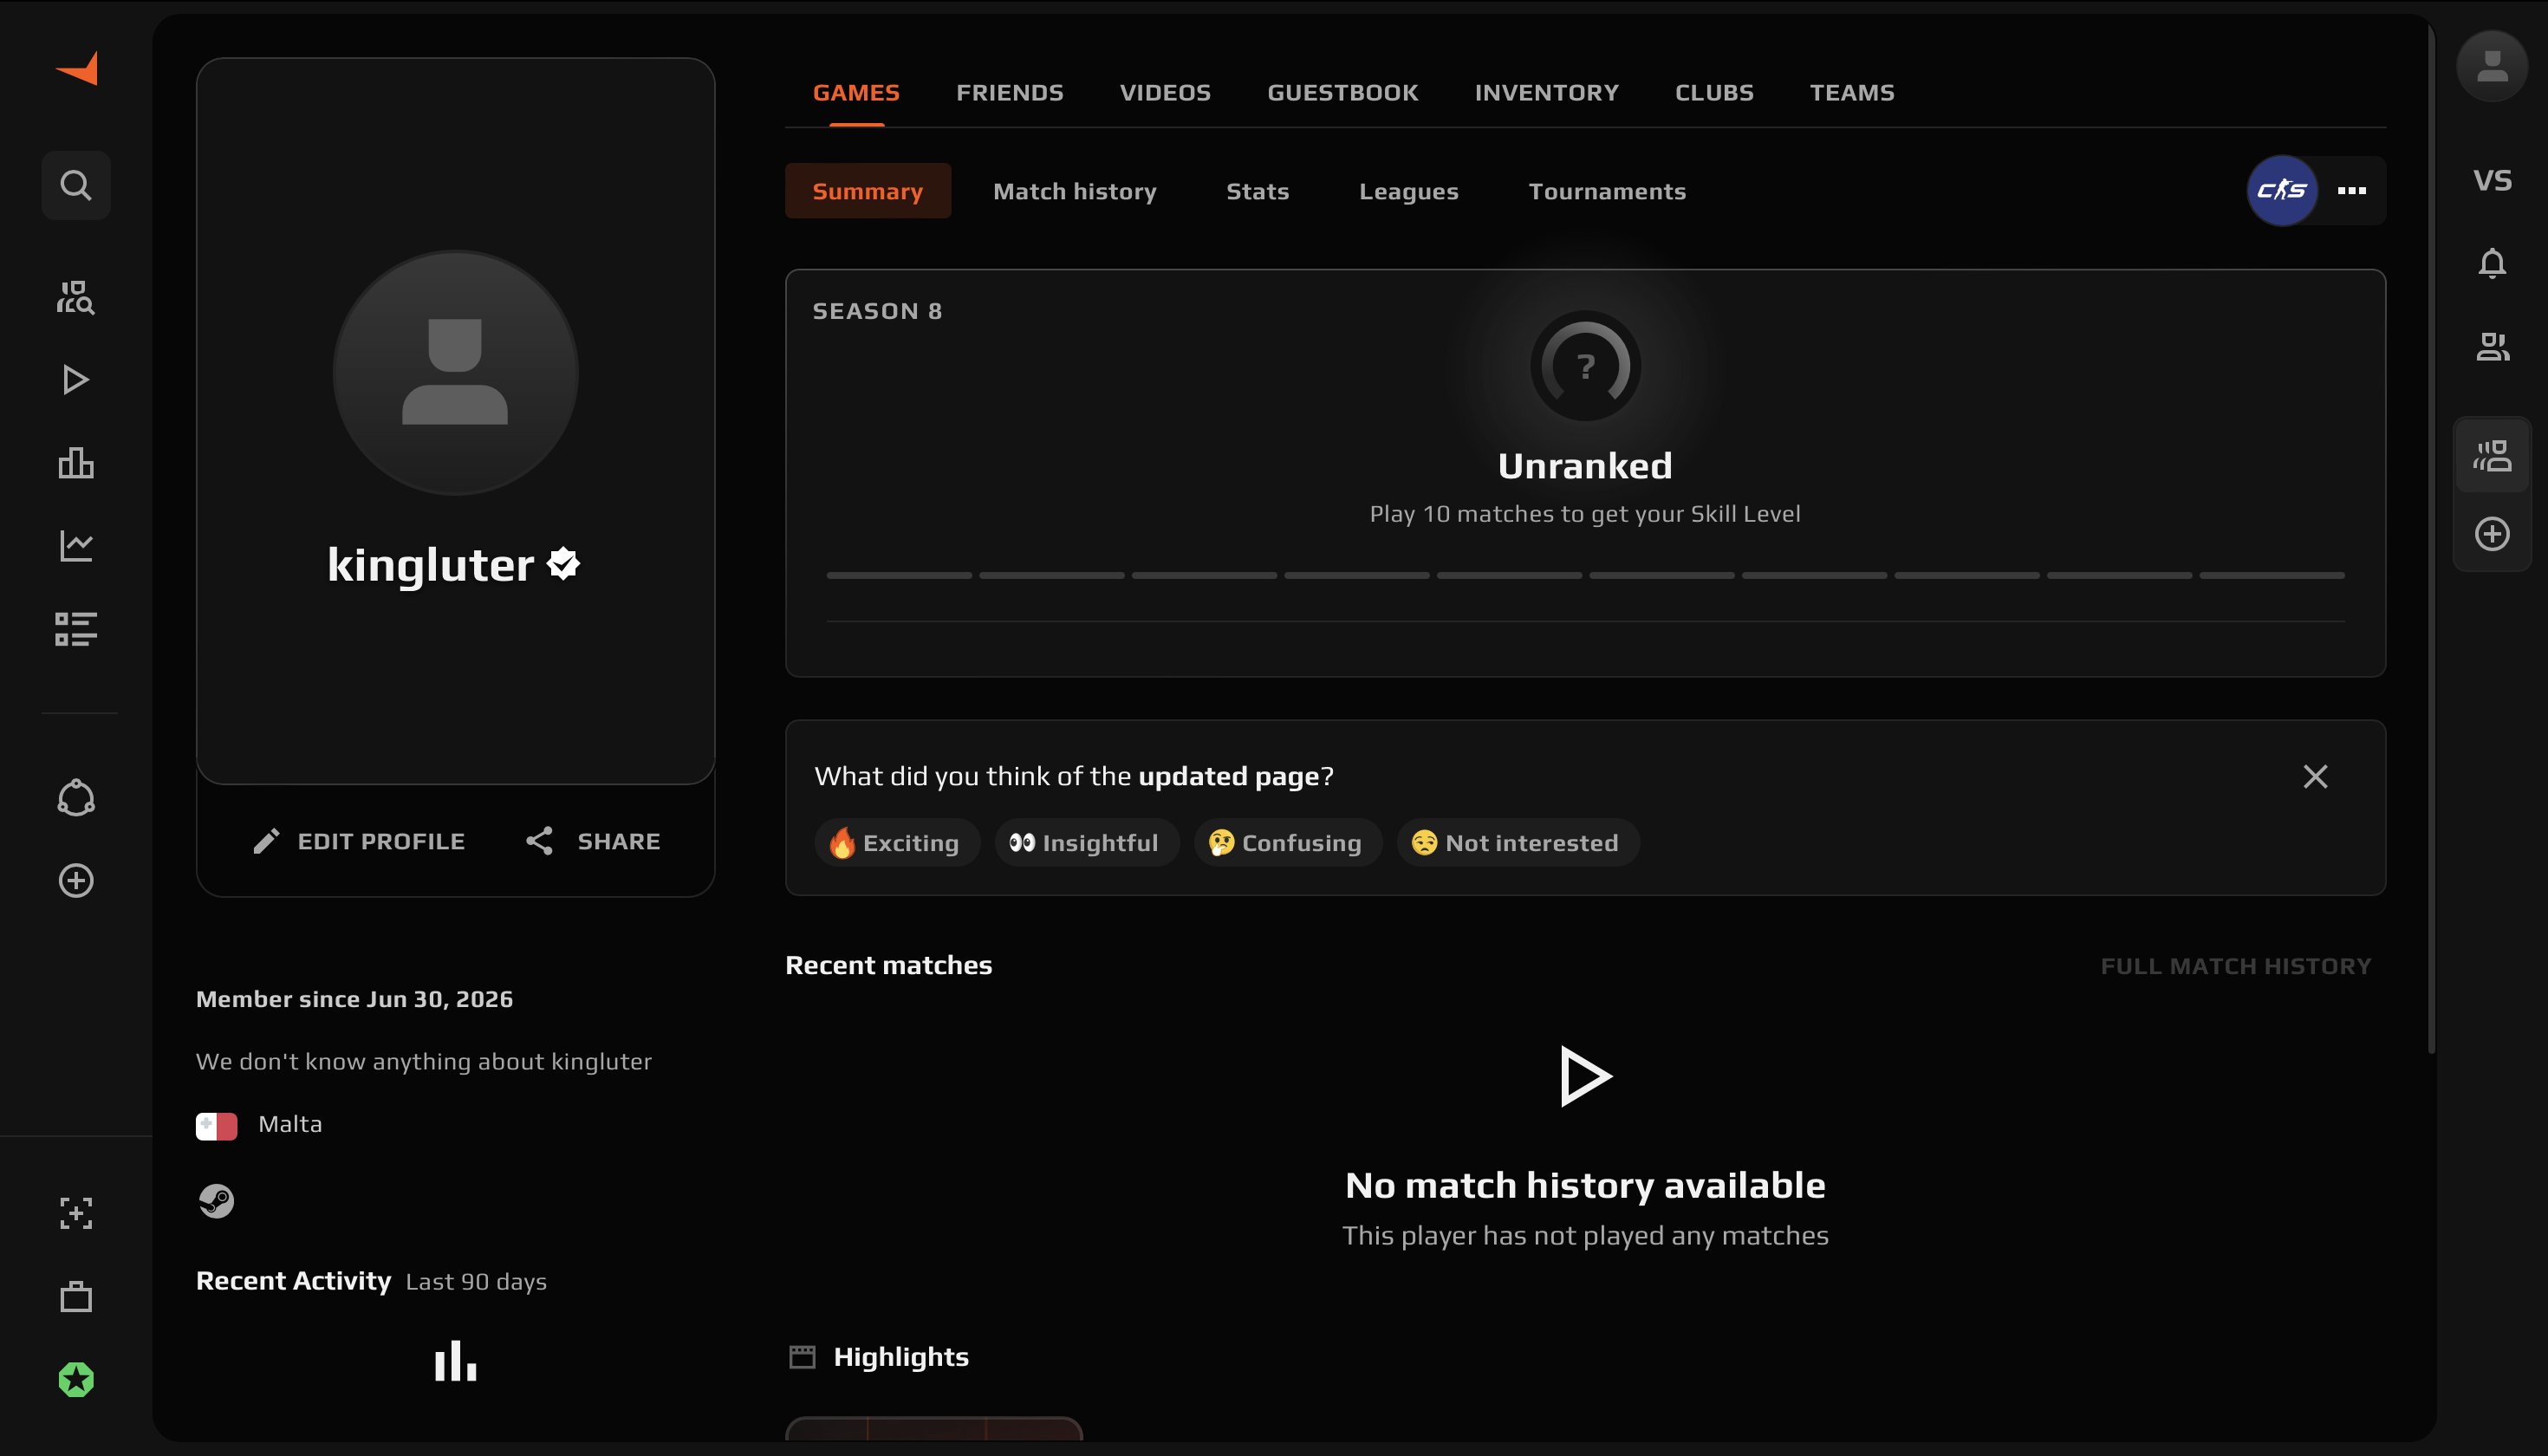
Task: Open the user avatar at top right
Action: click(x=2492, y=66)
